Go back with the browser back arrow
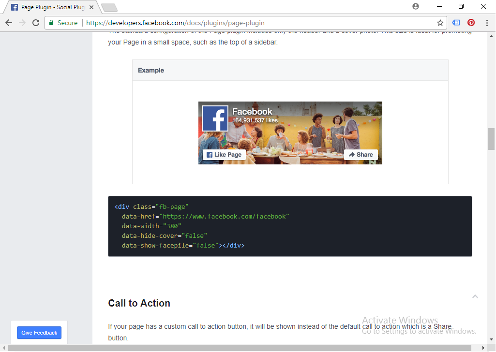The height and width of the screenshot is (352, 496). [9, 23]
